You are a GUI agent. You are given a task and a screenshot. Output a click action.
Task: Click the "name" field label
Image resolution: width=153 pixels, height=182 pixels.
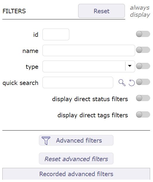click(x=30, y=51)
